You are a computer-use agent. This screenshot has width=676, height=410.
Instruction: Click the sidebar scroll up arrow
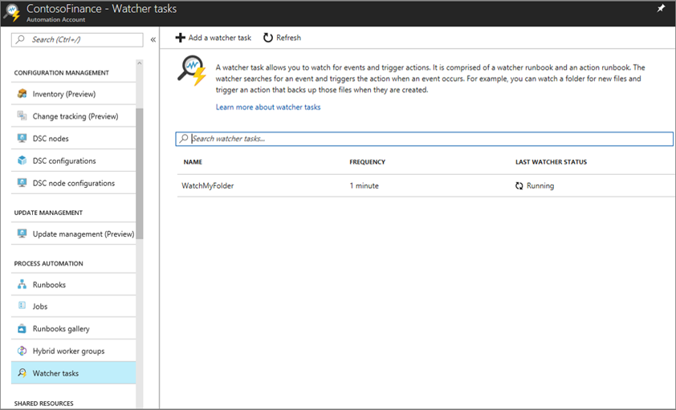(x=139, y=63)
